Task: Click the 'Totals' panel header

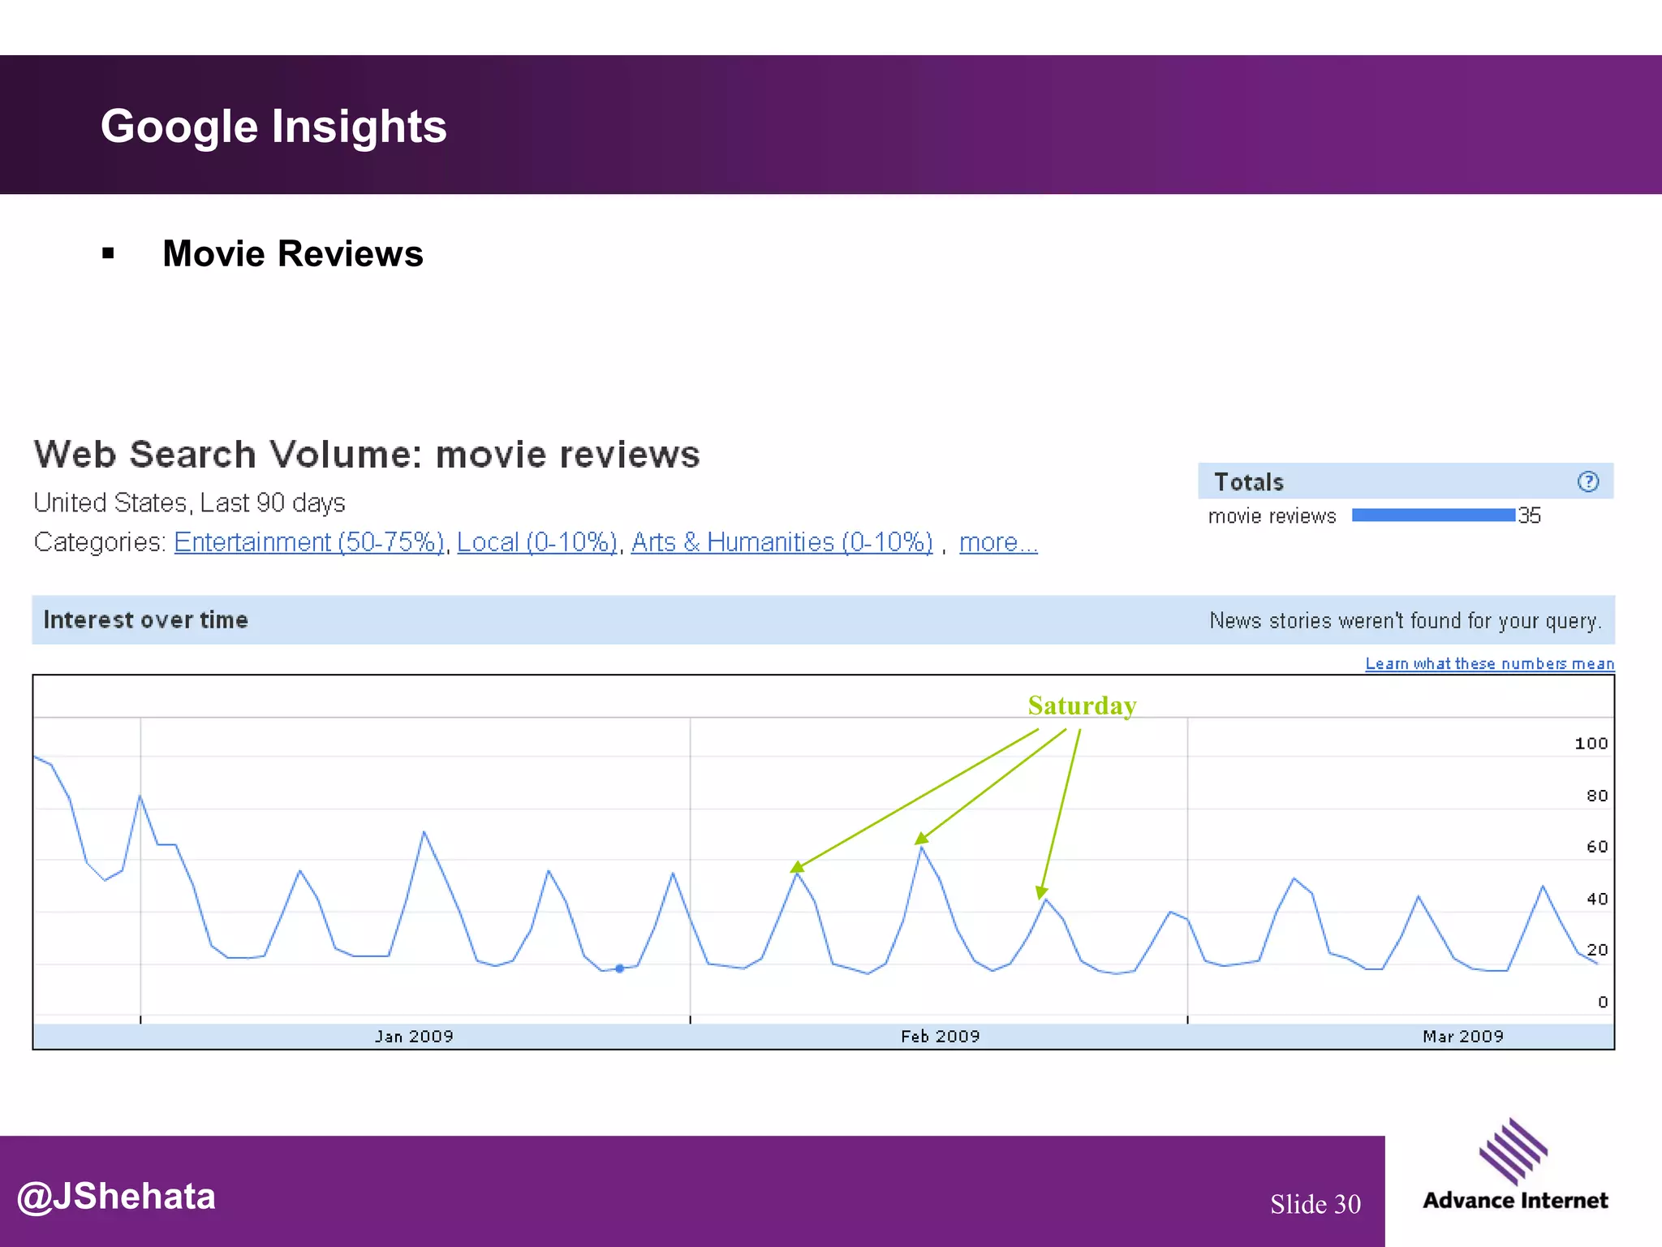Action: pyautogui.click(x=1406, y=481)
